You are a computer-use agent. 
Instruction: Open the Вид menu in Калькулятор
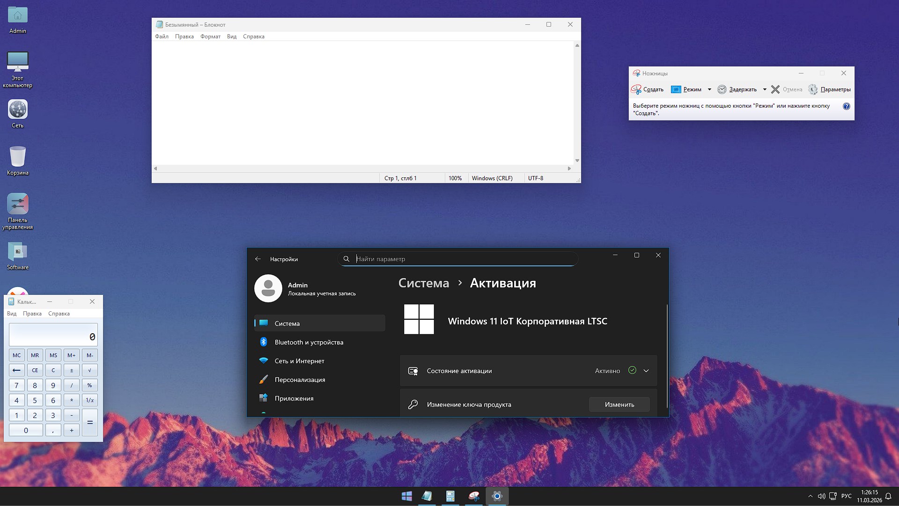pos(11,314)
